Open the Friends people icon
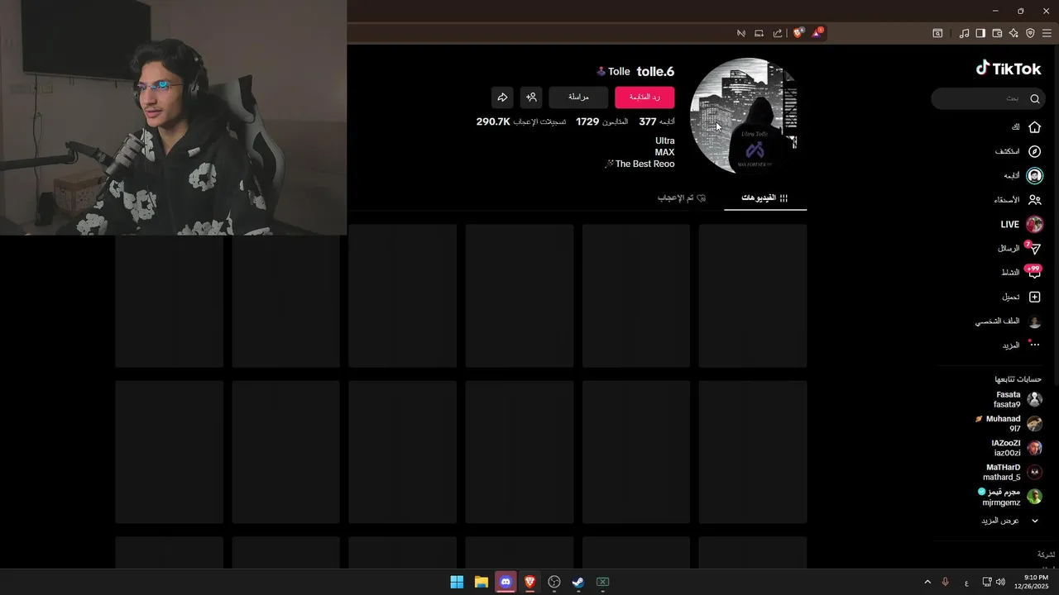1059x595 pixels. coord(1034,200)
